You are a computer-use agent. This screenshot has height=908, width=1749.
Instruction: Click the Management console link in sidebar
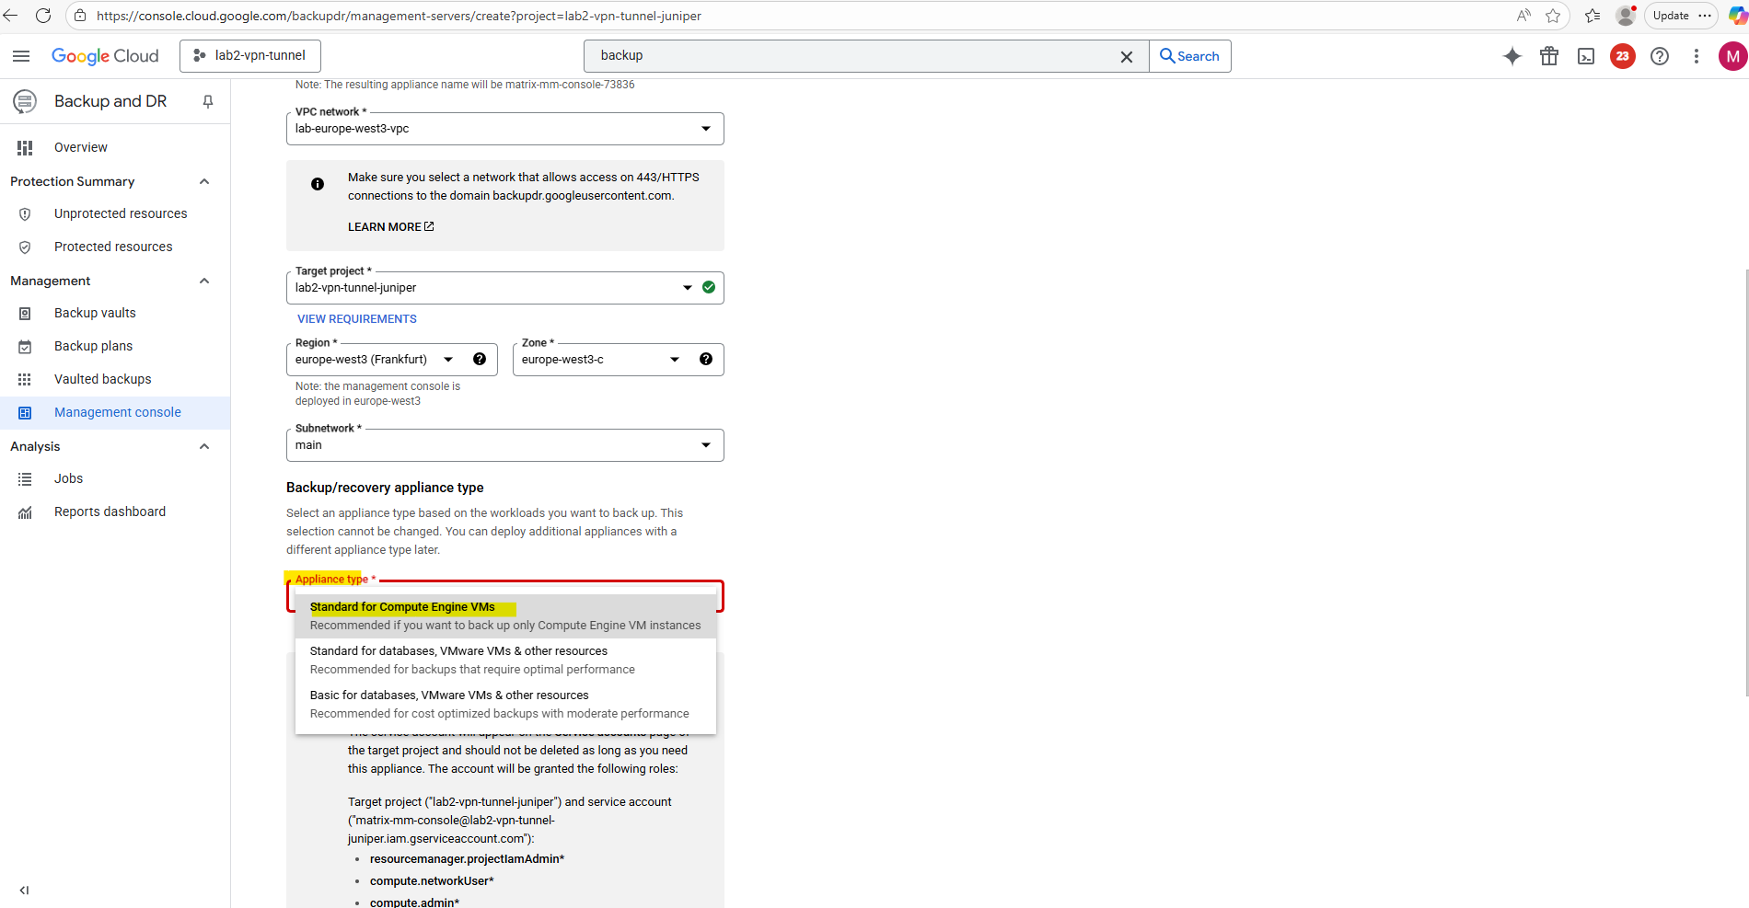[x=118, y=412]
